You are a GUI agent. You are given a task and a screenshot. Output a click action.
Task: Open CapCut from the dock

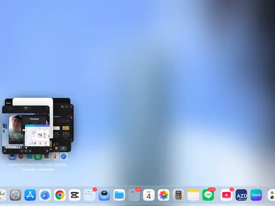(x=74, y=195)
